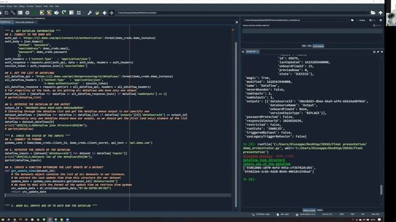Click the Run selection icon
This screenshot has width=396, height=222.
click(56, 12)
